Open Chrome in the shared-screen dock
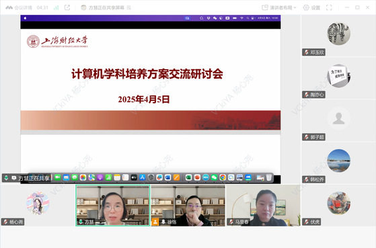Screen dimensions: 376x248 point(223,177)
